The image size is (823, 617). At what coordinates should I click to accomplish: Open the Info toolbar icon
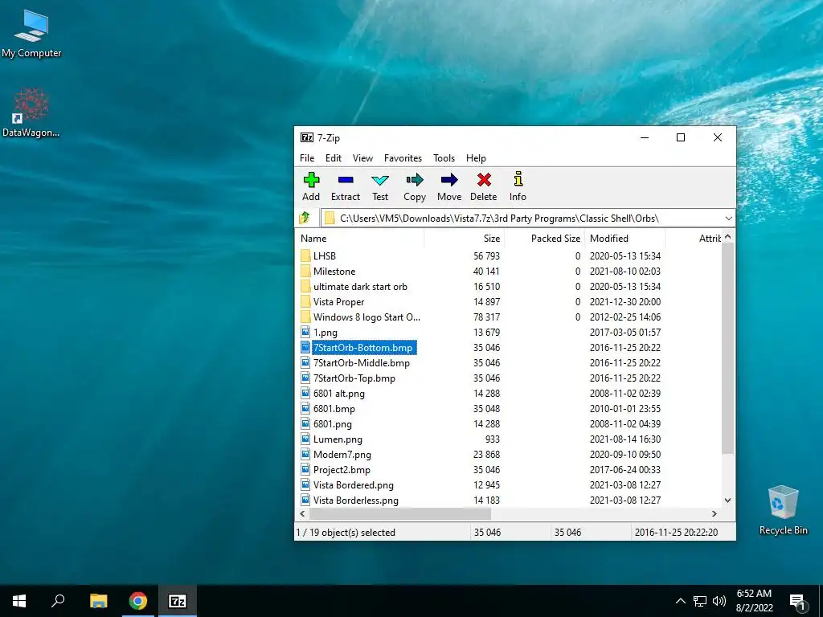pos(518,179)
